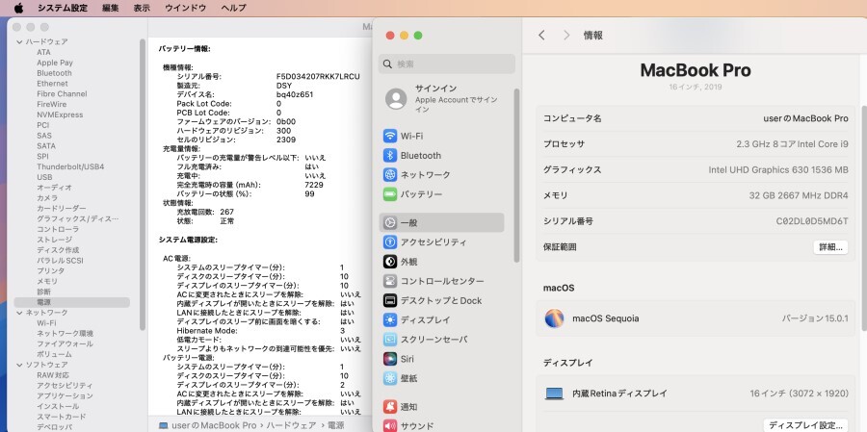Click the System Settings sidebar scrollbar
Screen dimensions: 867x432
point(517,175)
